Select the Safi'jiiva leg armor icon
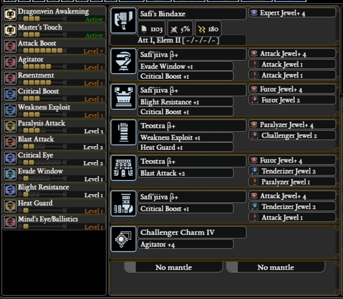343x299 pixels. [x=124, y=203]
